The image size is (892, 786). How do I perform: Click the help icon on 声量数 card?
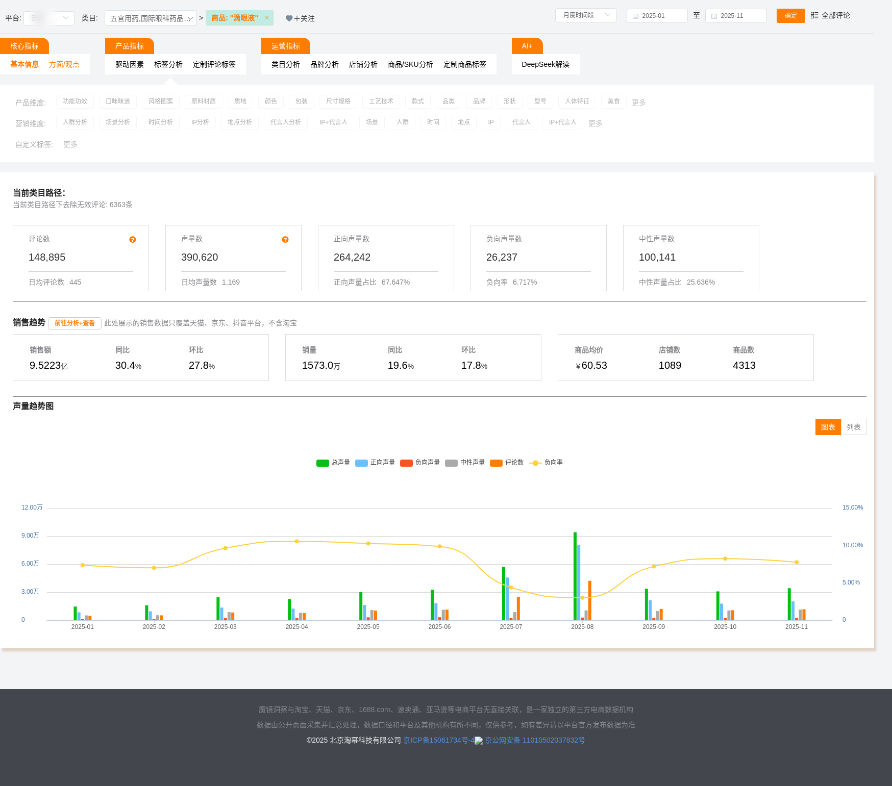pos(285,240)
